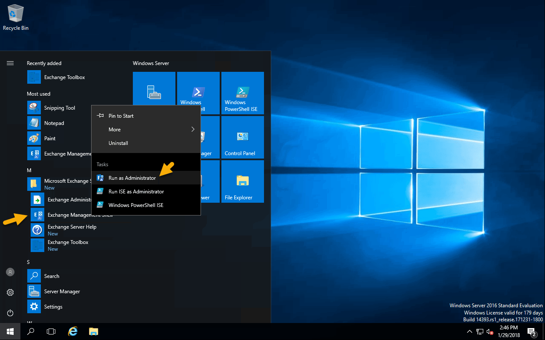The image size is (545, 340).
Task: Open the settings gear in Start sidebar
Action: pyautogui.click(x=10, y=292)
